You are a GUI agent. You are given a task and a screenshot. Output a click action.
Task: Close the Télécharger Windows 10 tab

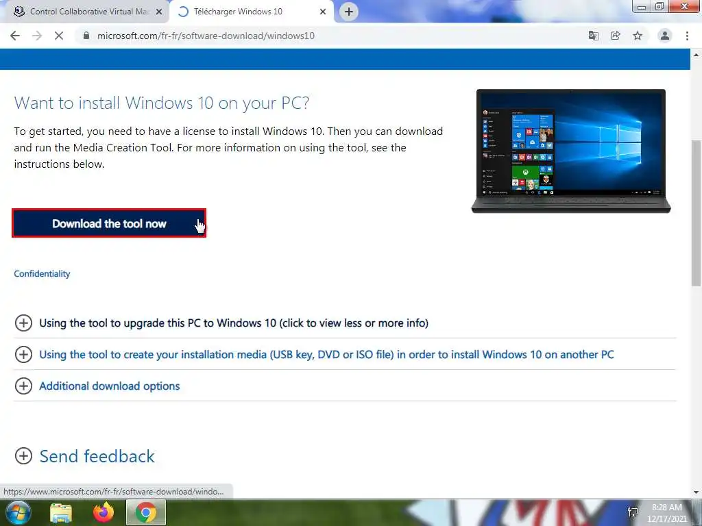tap(323, 12)
